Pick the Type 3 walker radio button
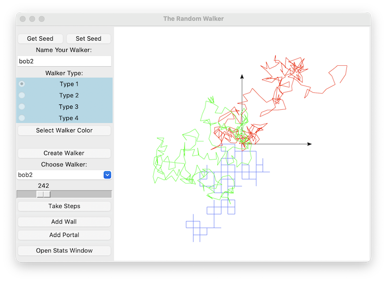Viewport: 387px width, 282px height. [22, 106]
